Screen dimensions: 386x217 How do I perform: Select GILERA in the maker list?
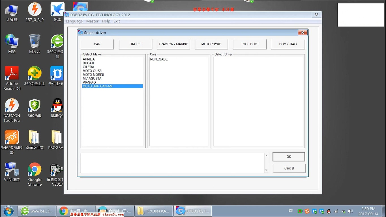[113, 67]
